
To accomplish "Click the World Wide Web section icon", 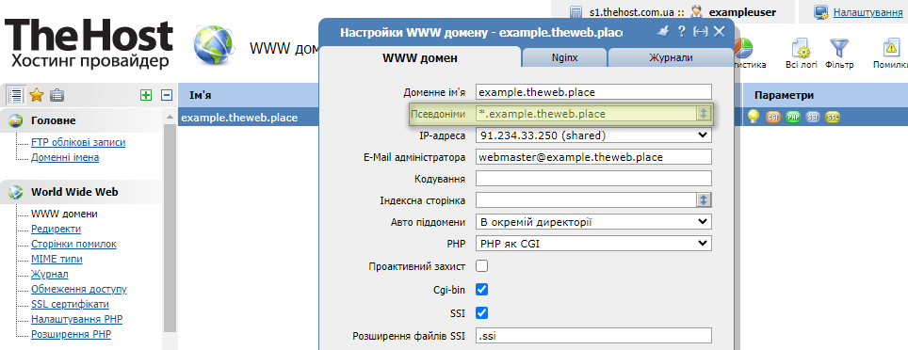I will 16,192.
